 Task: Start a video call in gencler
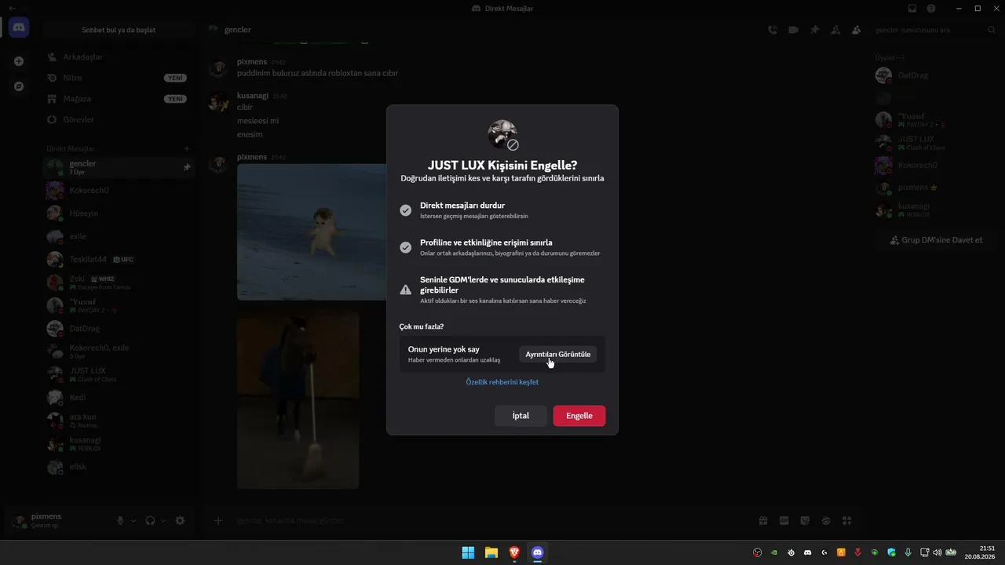click(x=794, y=30)
